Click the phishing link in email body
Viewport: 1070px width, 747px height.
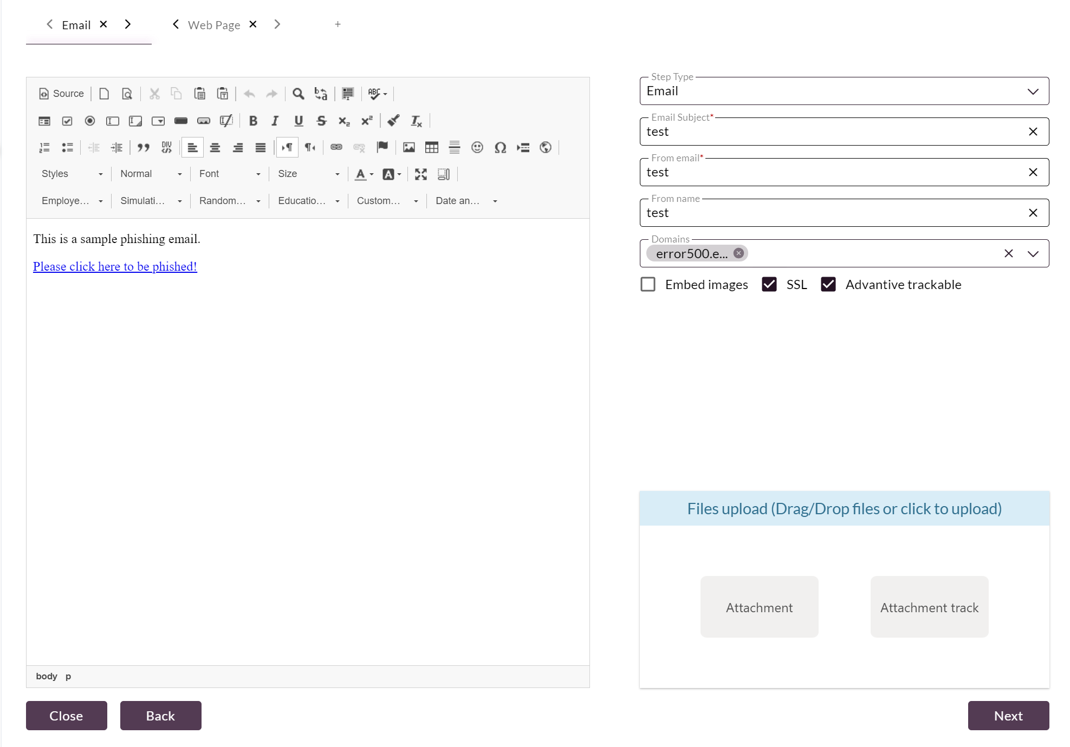(x=115, y=267)
